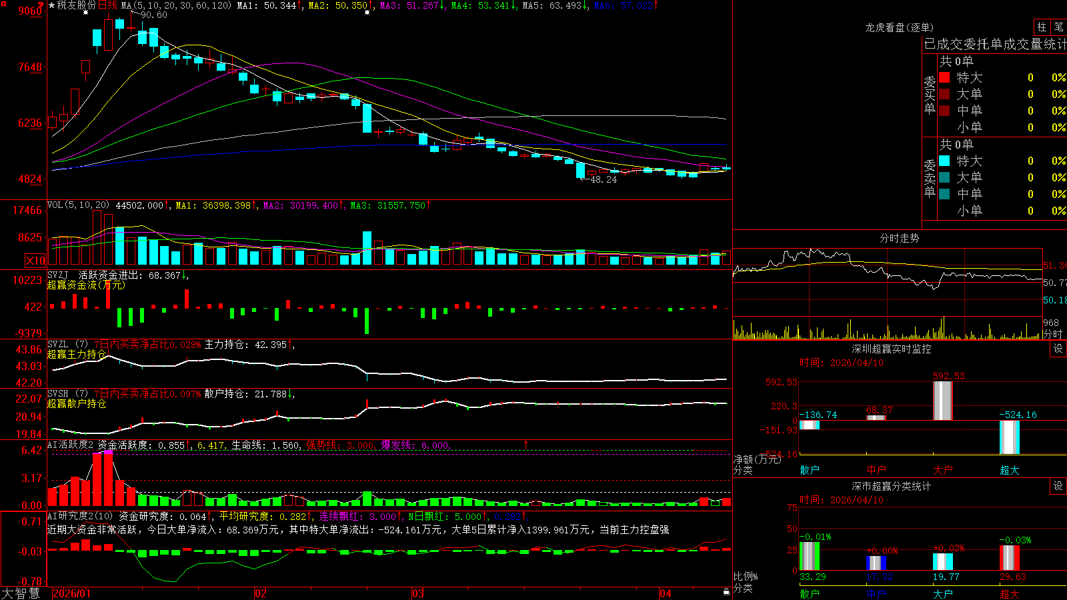The image size is (1067, 600).
Task: Open 设 settings for 深市超赢分类统计
Action: click(1058, 486)
